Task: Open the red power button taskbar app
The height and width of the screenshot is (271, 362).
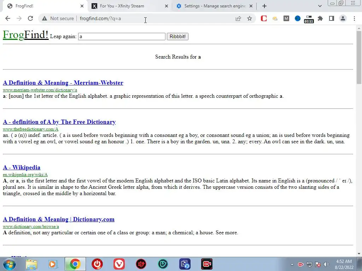Action: [x=97, y=264]
